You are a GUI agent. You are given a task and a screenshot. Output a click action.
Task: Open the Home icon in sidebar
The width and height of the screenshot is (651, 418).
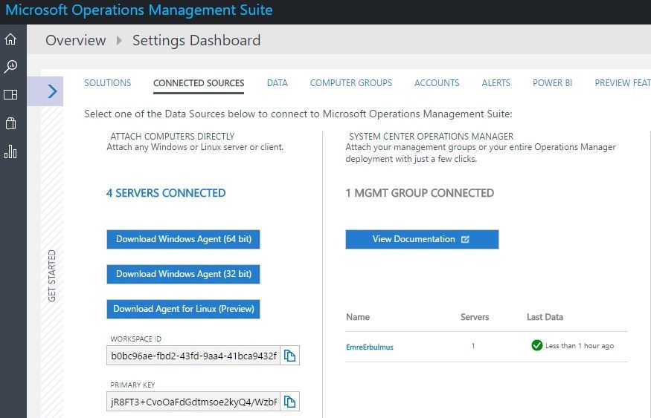click(x=10, y=39)
